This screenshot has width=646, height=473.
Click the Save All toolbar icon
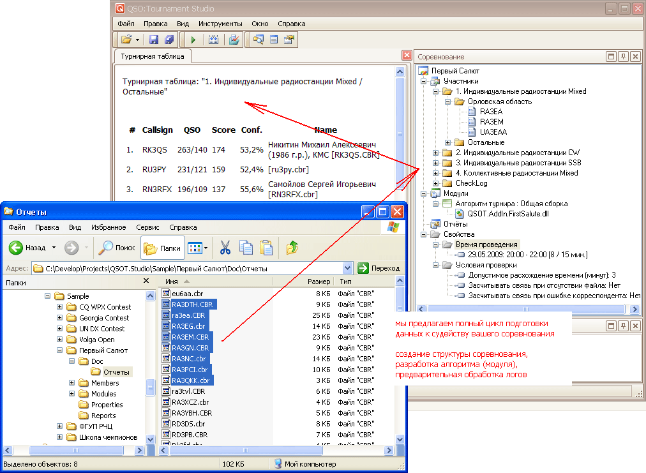[169, 40]
